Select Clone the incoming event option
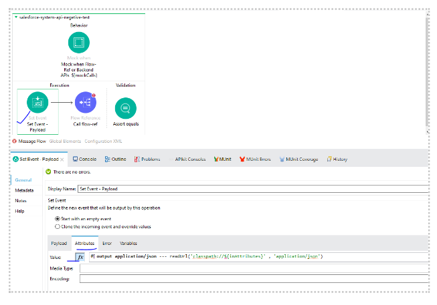Image resolution: width=437 pixels, height=305 pixels. (x=58, y=227)
